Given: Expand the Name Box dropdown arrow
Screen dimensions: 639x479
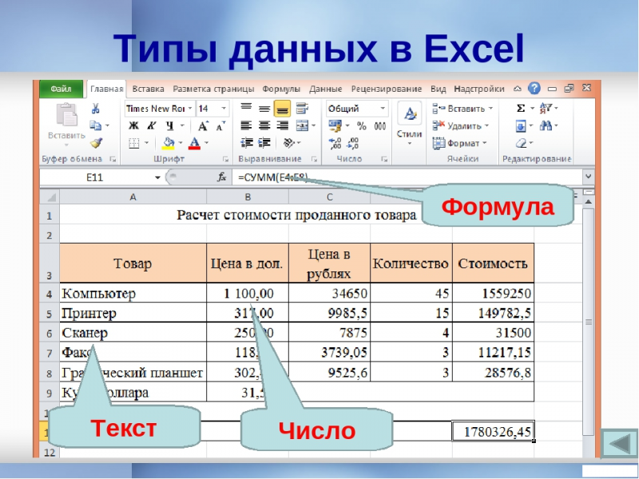Looking at the screenshot, I should tap(157, 176).
